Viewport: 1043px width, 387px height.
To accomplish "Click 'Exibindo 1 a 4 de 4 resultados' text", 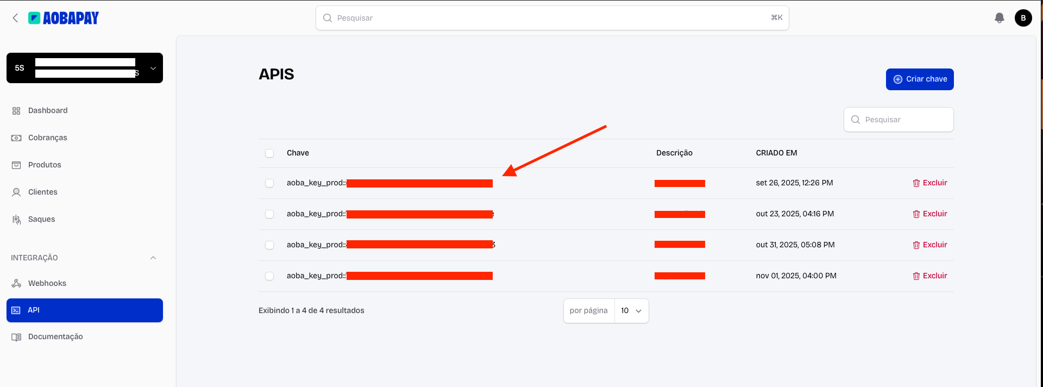I will click(x=311, y=310).
